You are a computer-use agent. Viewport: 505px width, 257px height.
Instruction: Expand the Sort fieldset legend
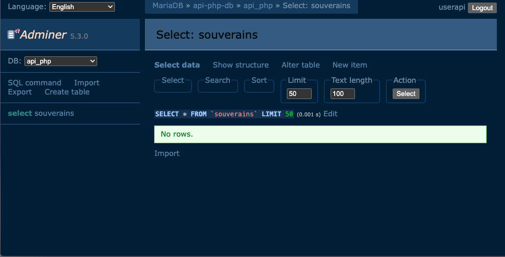259,80
